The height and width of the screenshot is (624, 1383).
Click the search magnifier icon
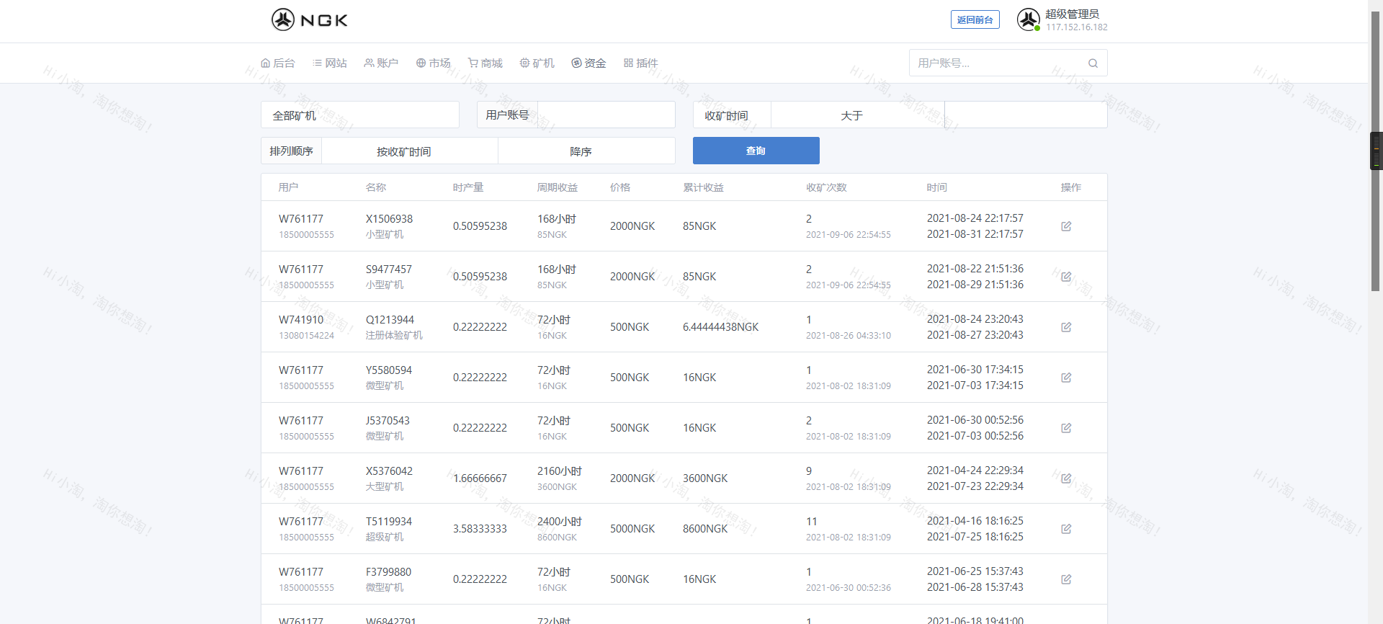tap(1093, 63)
